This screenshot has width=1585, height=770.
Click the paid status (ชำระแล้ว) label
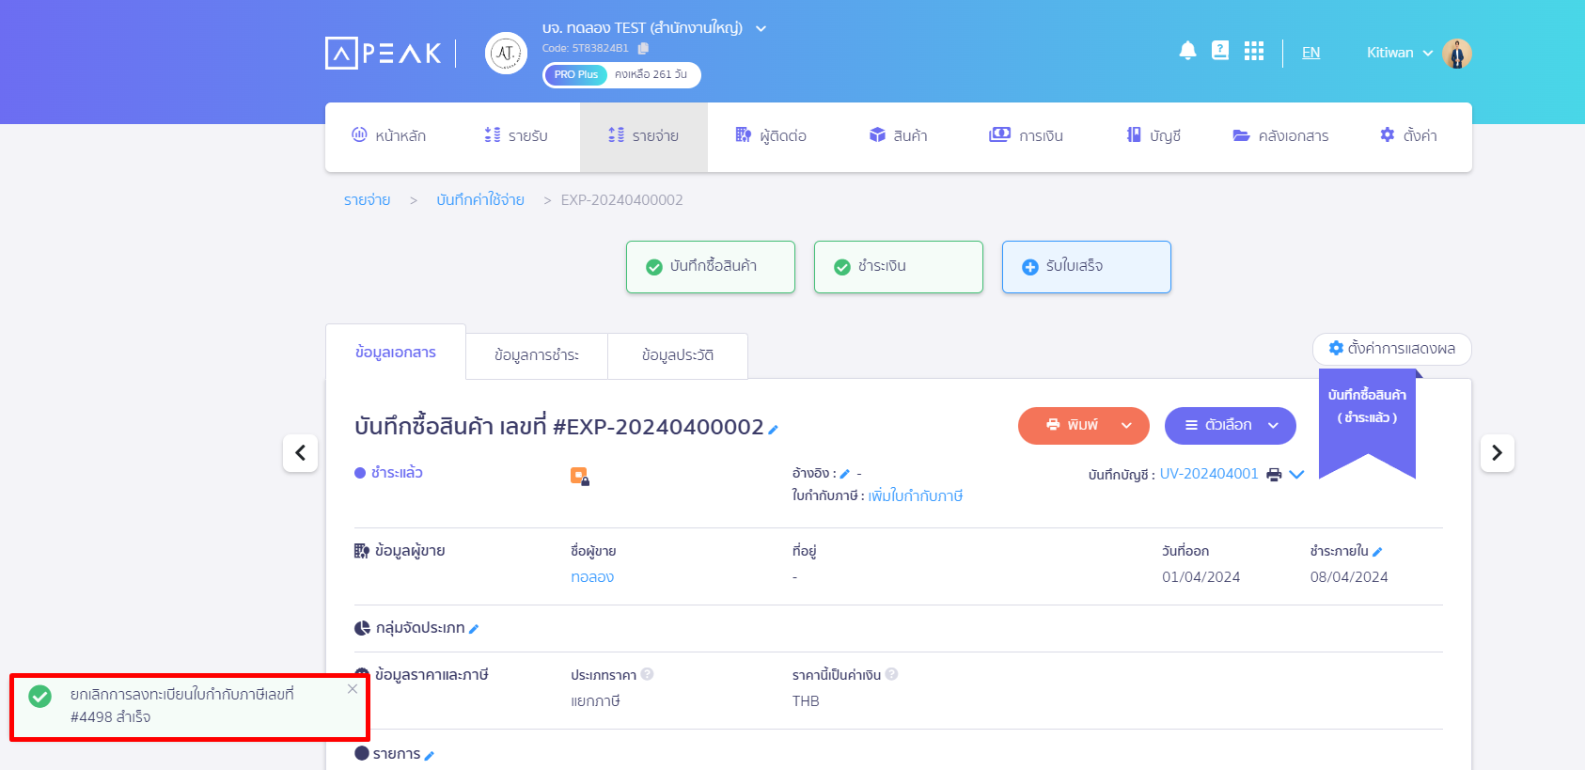click(x=397, y=473)
